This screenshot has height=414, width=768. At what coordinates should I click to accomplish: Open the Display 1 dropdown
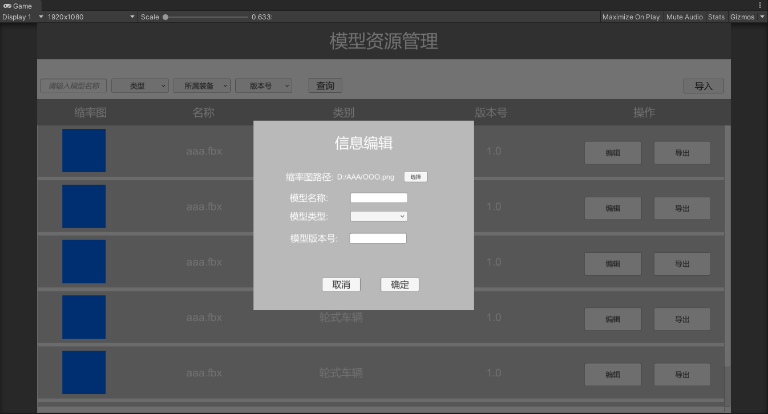[23, 17]
